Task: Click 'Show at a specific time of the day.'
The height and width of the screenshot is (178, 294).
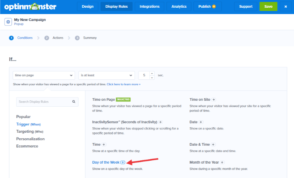Action: click(116, 151)
